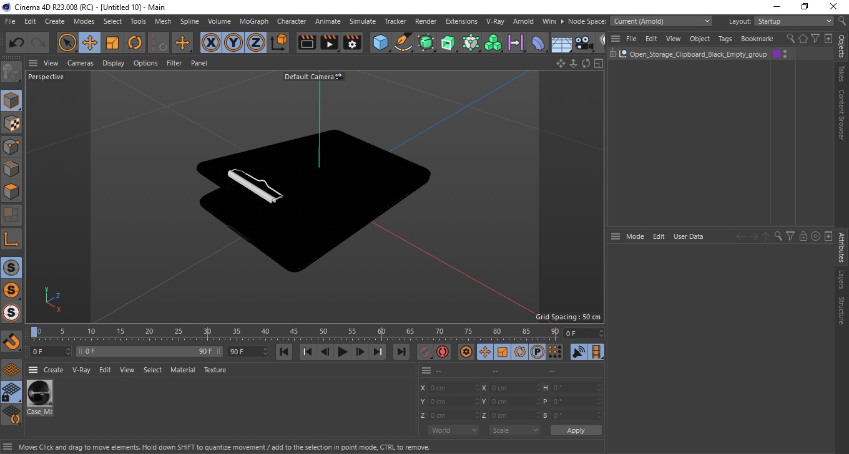849x454 pixels.
Task: Play the animation forwards
Action: [x=342, y=352]
